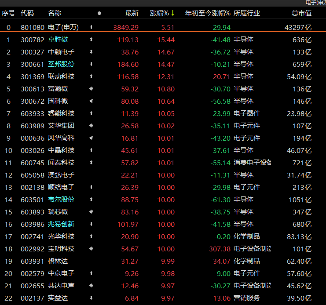This screenshot has height=305, width=326.
Task: Click the marker icon in 电子(申万) index row
Action: coord(91,27)
